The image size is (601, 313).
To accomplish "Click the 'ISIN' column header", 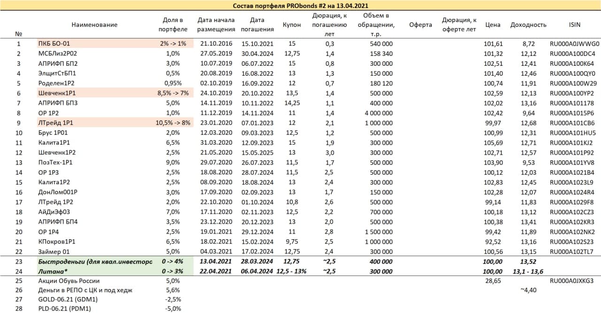I will [572, 25].
